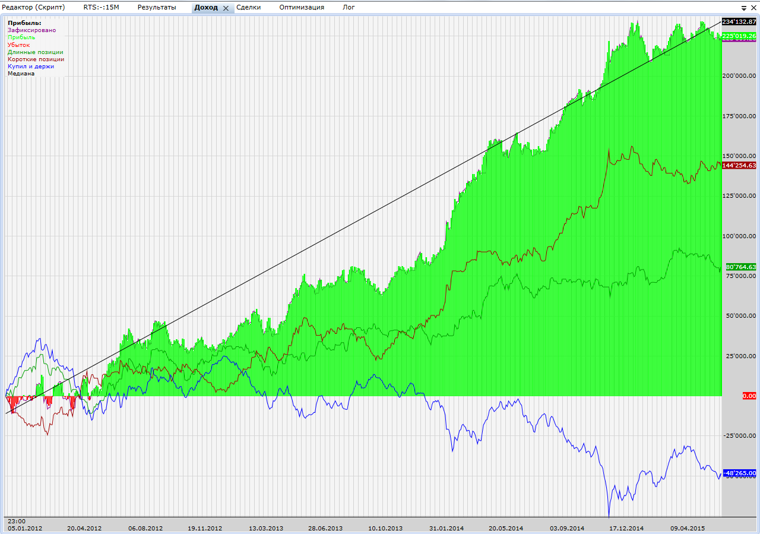Switch to the Результаты tab
This screenshot has width=760, height=534.
(157, 7)
